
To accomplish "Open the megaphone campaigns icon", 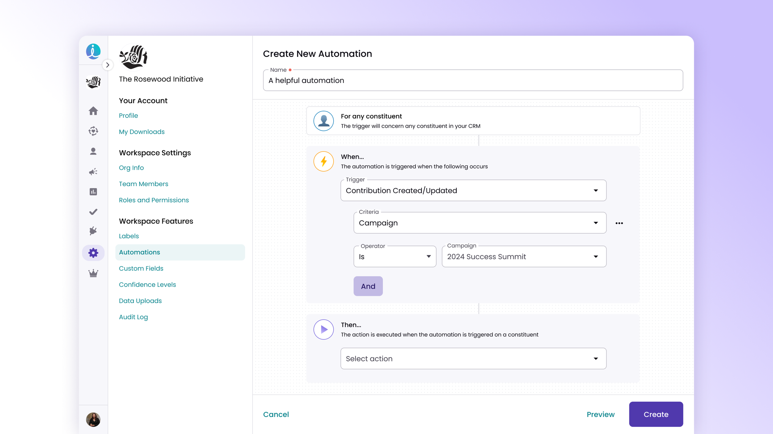I will [x=93, y=172].
